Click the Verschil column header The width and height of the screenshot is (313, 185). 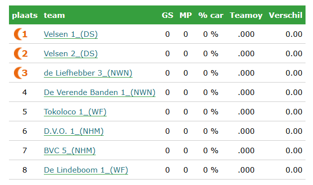[286, 15]
